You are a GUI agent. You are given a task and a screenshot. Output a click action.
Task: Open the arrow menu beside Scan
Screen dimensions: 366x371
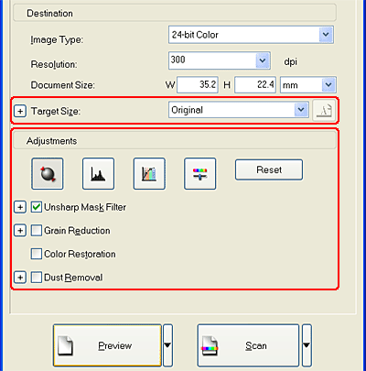[x=307, y=345]
